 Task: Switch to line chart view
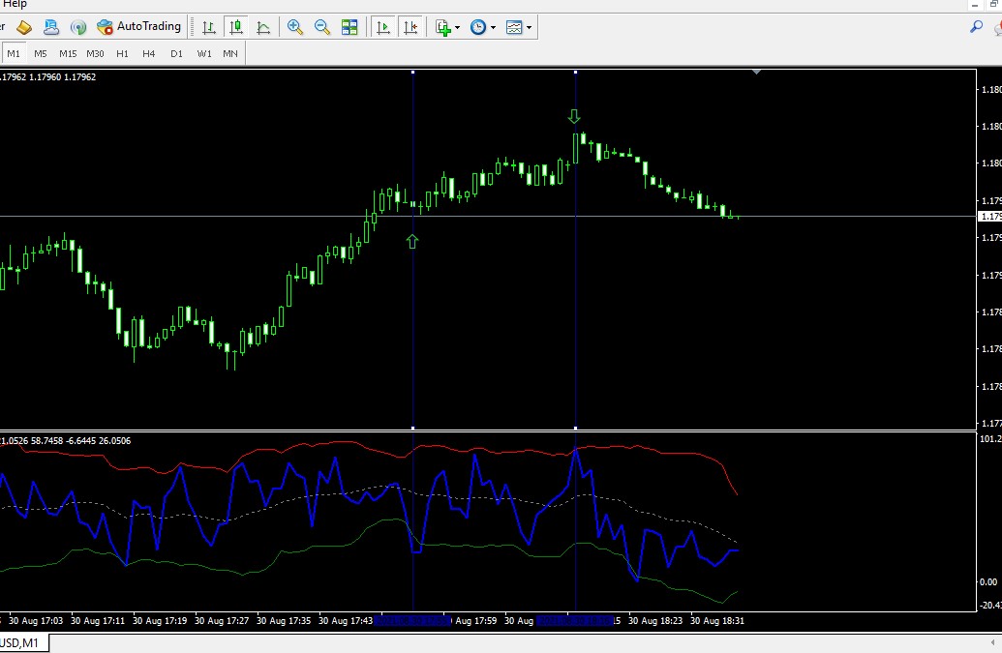[x=263, y=27]
